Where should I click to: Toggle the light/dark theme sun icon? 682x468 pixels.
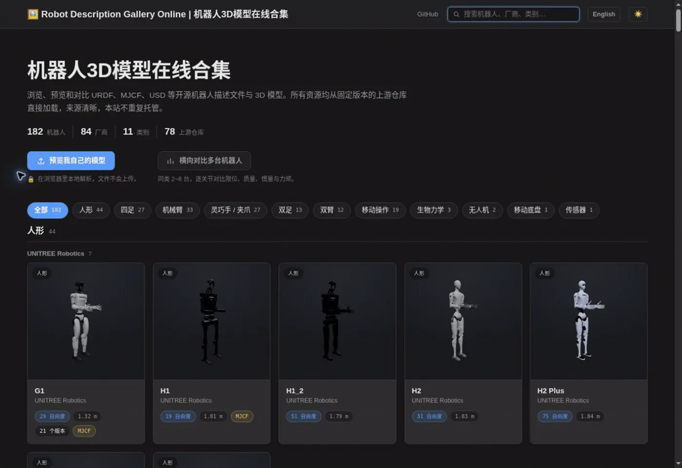pyautogui.click(x=638, y=14)
